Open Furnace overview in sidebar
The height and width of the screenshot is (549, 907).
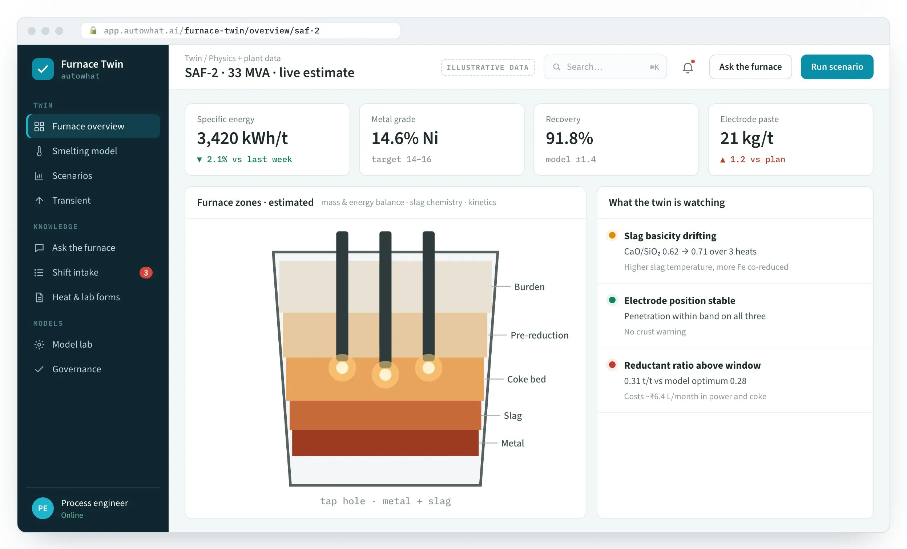tap(93, 126)
